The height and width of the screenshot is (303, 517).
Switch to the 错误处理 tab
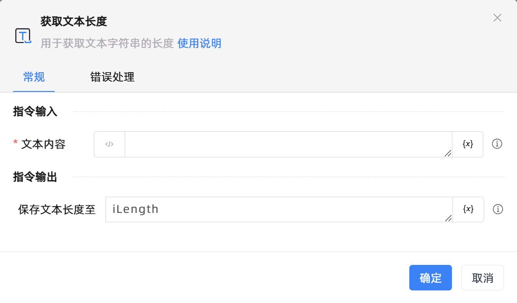pos(112,77)
